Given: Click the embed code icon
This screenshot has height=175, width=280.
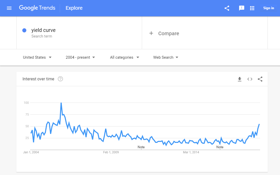Looking at the screenshot, I should click(250, 79).
